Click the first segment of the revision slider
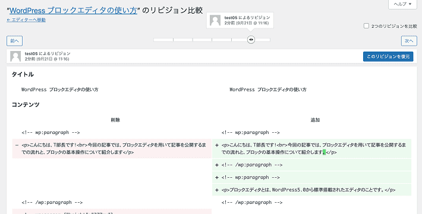The width and height of the screenshot is (422, 214). (x=163, y=40)
